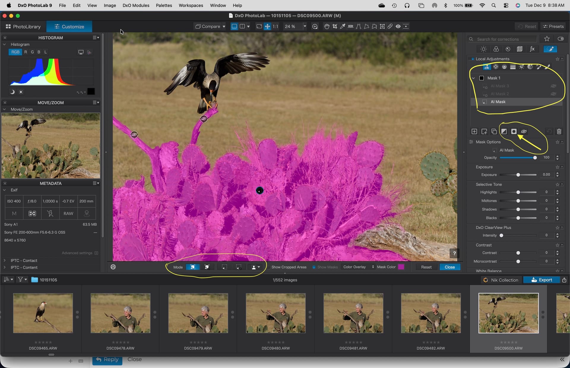Delete selected mask with trash icon
The height and width of the screenshot is (368, 570).
point(559,131)
